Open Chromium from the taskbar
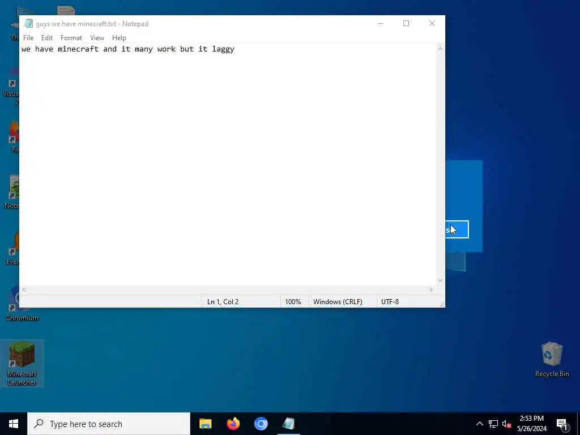The image size is (580, 435). point(261,424)
